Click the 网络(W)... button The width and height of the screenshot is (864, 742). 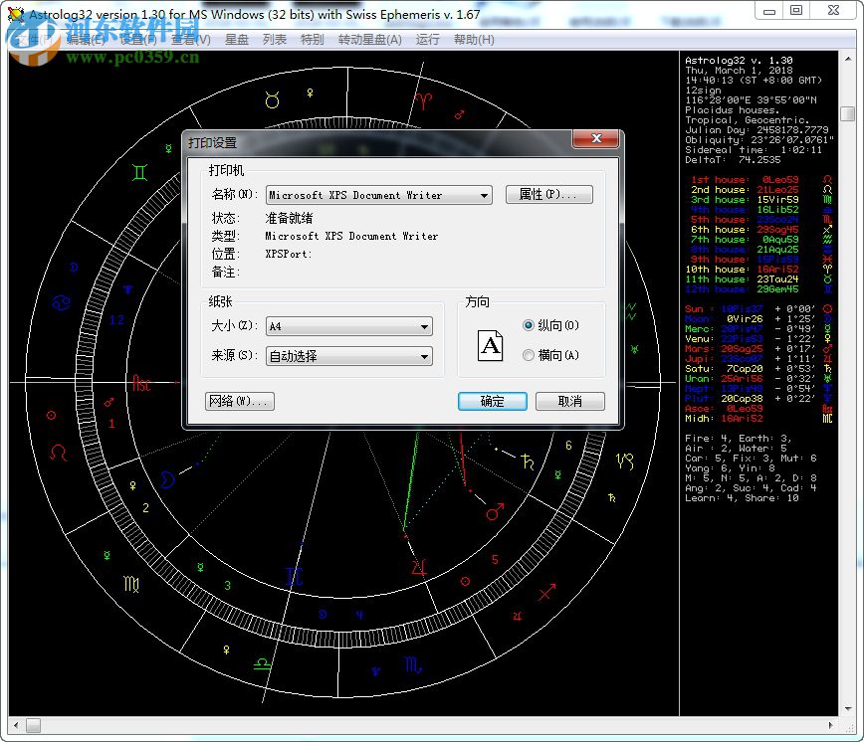point(239,401)
